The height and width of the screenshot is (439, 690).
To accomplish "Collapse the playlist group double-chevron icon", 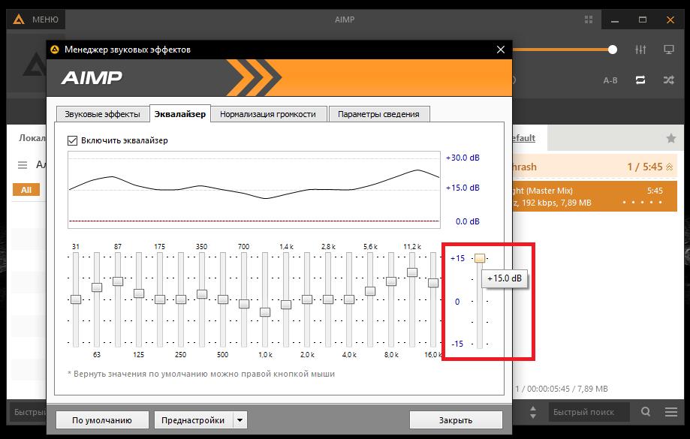I will 669,167.
